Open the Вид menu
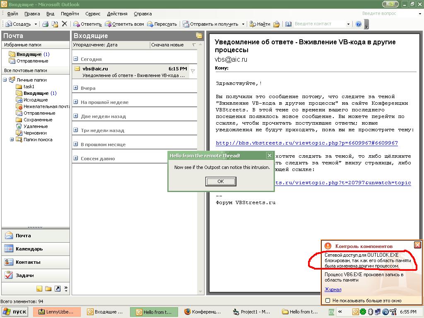424x318 pixels. coord(50,14)
